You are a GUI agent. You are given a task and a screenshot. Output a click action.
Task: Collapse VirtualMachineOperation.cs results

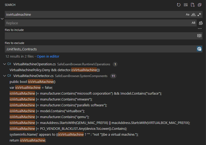tap(5, 64)
